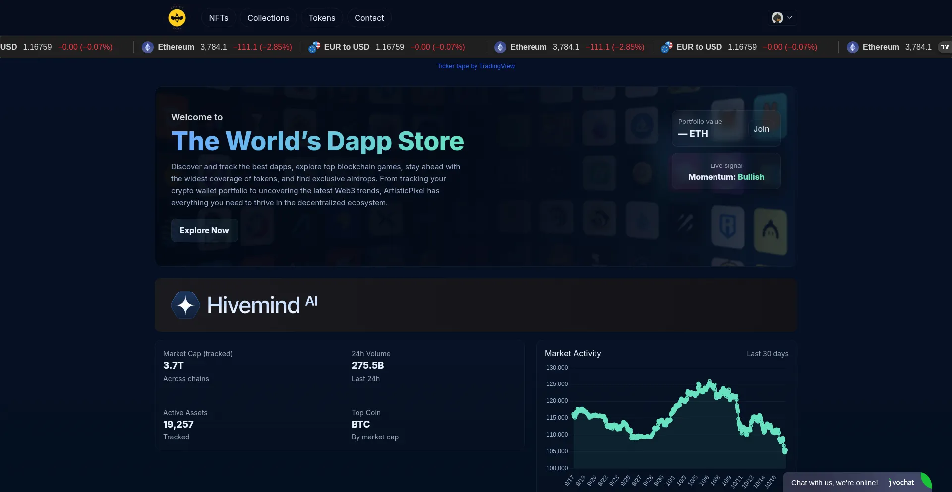The width and height of the screenshot is (952, 492).
Task: Click the blue shield R app tile
Action: 727,227
